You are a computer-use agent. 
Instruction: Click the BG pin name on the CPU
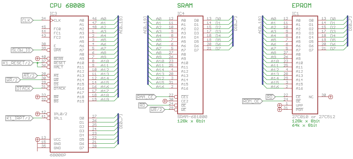coord(56,101)
